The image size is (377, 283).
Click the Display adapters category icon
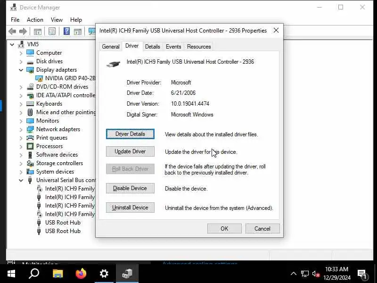click(x=30, y=70)
